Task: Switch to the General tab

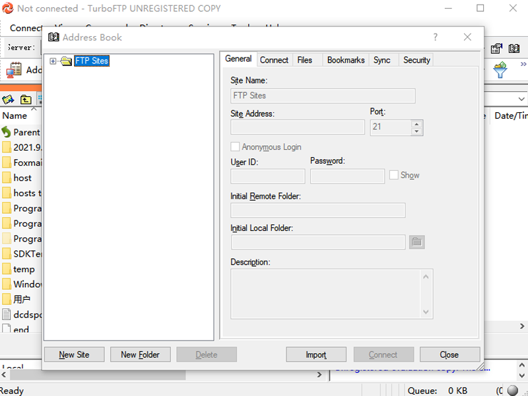Action: point(238,59)
